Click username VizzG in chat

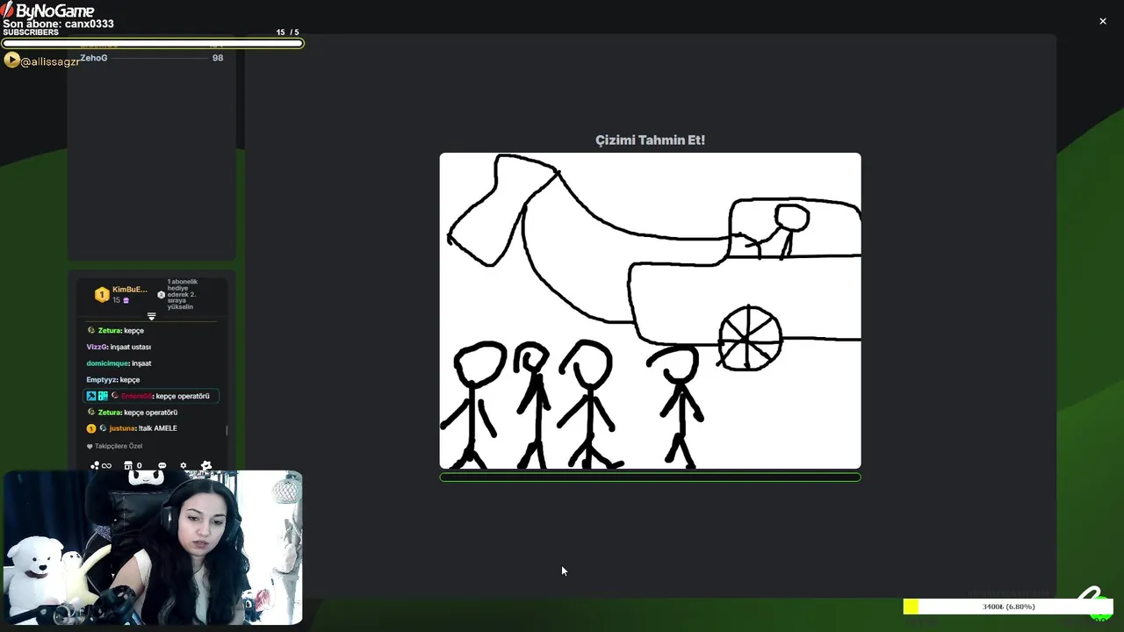pos(97,347)
